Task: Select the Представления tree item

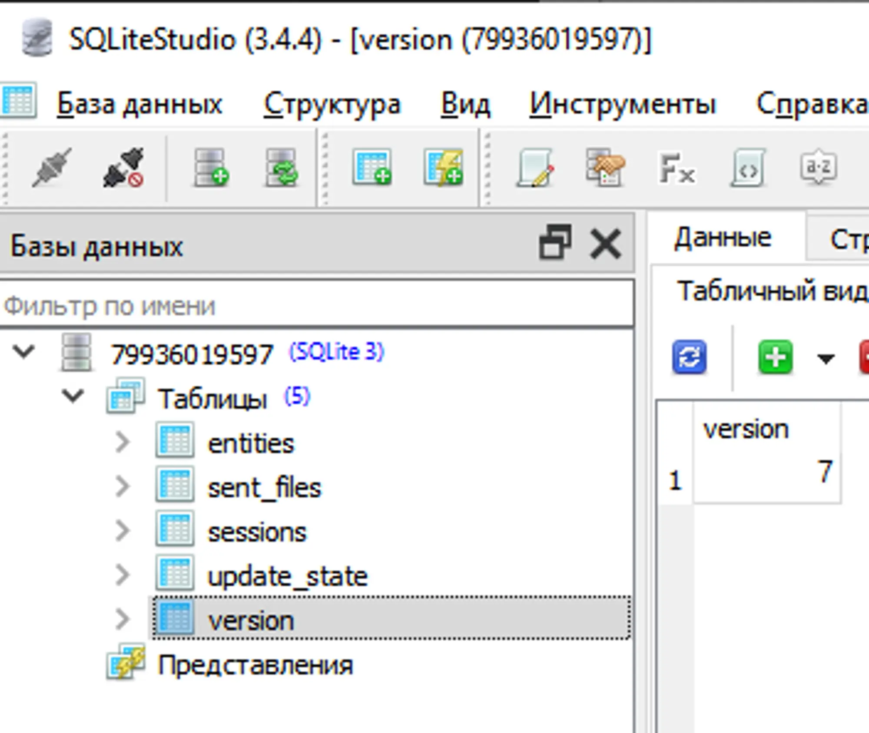Action: coord(255,665)
